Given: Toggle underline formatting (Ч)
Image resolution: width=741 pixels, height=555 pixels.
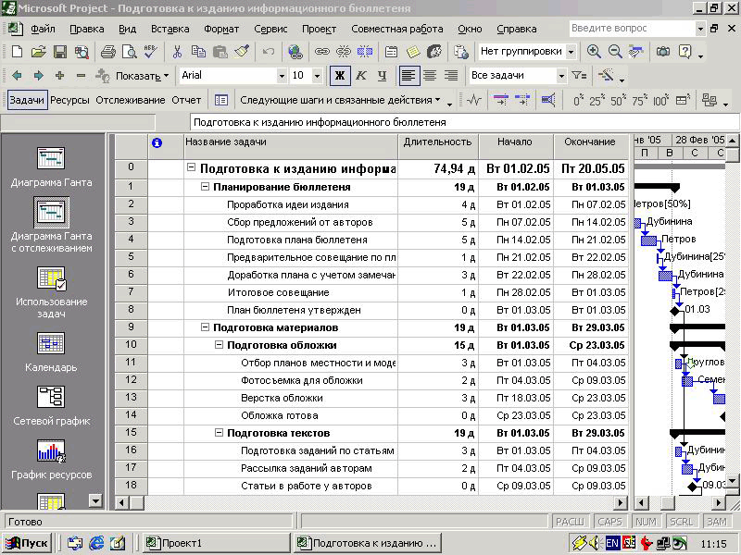Looking at the screenshot, I should (x=383, y=76).
